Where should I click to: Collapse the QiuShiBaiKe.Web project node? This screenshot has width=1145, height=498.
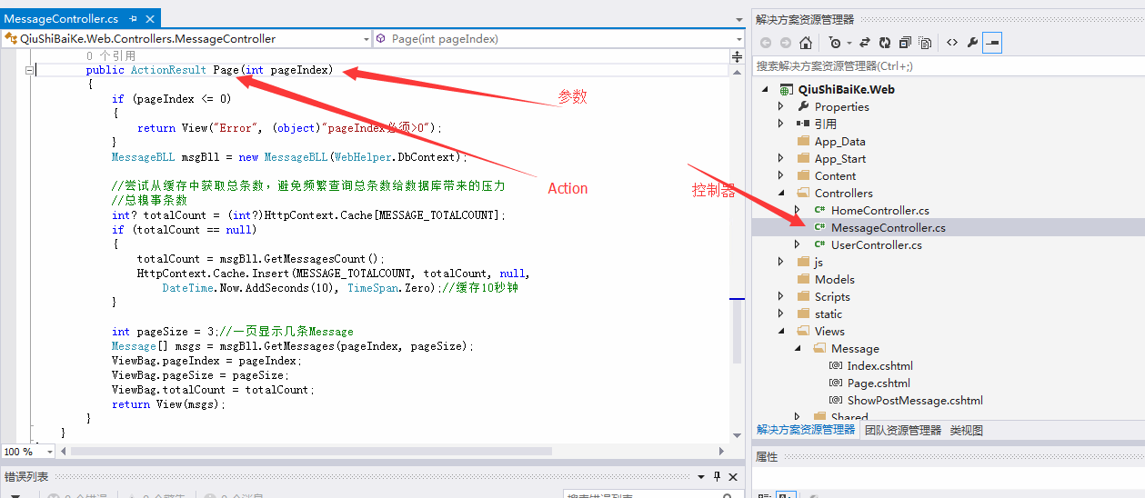764,89
